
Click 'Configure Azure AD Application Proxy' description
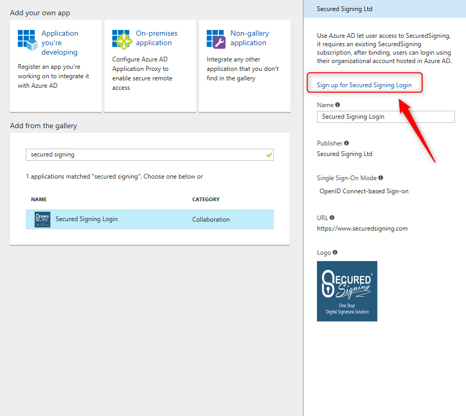(x=142, y=74)
